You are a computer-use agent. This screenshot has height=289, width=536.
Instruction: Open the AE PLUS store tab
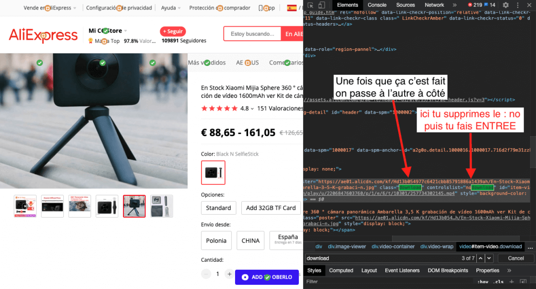pos(247,63)
